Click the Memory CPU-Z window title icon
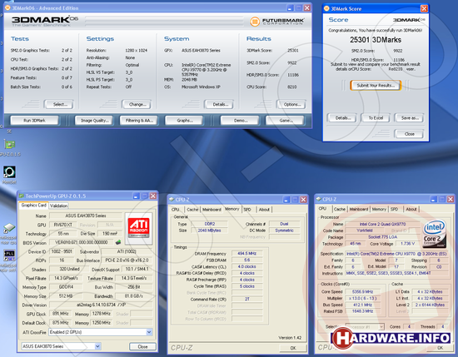 point(172,200)
